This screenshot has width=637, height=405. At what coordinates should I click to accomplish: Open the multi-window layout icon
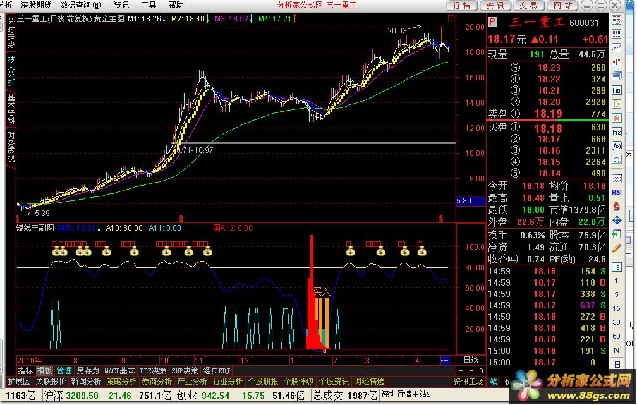tap(617, 76)
